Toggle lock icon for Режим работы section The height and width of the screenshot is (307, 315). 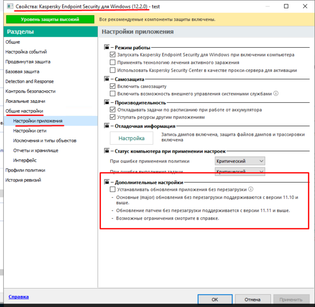coord(107,47)
